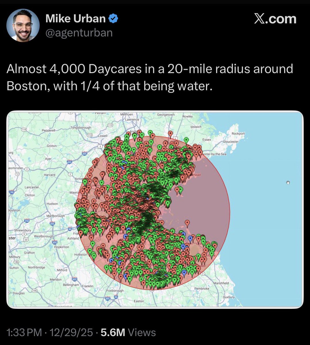This screenshot has height=345, width=310.
Task: Select the lone red pin in harbor water
Action: [187, 223]
